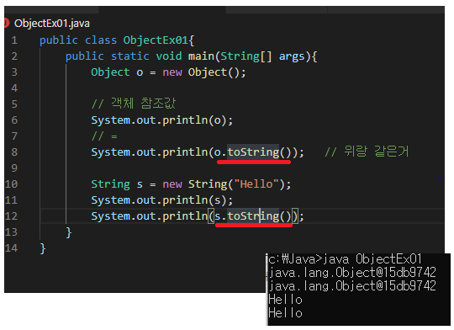Click the first 'Hello' output line in the console
454x330 pixels.
(x=285, y=300)
